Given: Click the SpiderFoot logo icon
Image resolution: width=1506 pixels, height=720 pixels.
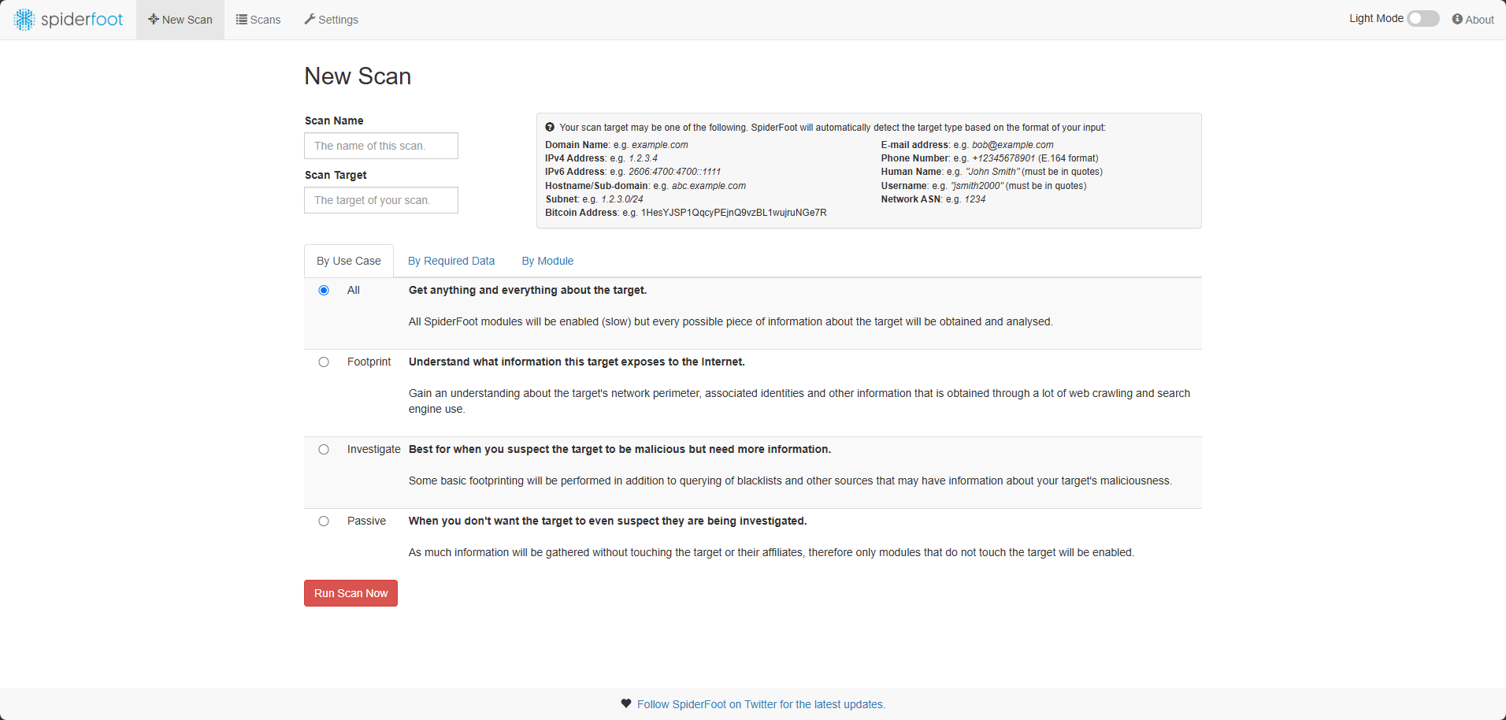Looking at the screenshot, I should [24, 20].
